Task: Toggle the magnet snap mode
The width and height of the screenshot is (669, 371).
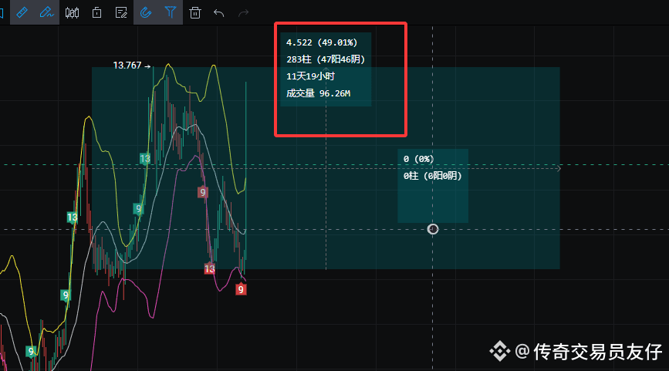Action: 146,12
